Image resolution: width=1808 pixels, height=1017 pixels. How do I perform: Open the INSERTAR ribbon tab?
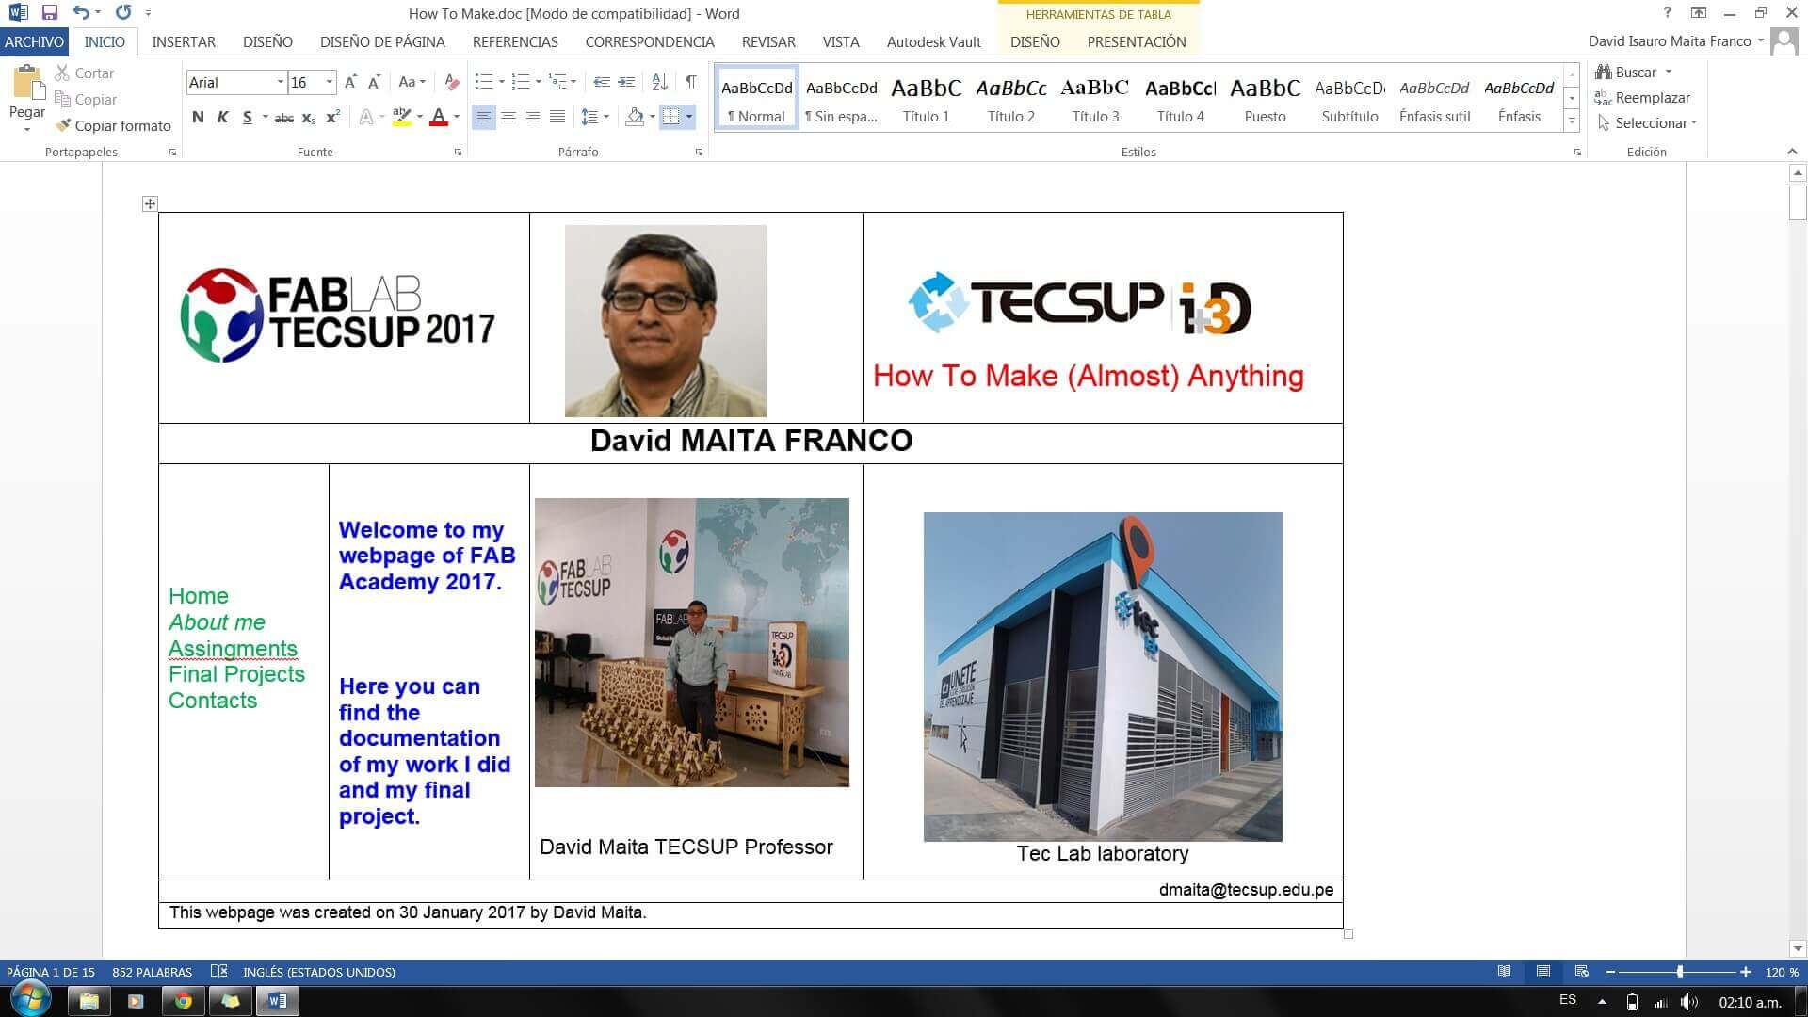[x=184, y=41]
